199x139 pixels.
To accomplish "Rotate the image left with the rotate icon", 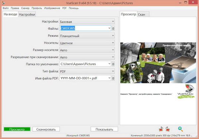I will [161, 129].
